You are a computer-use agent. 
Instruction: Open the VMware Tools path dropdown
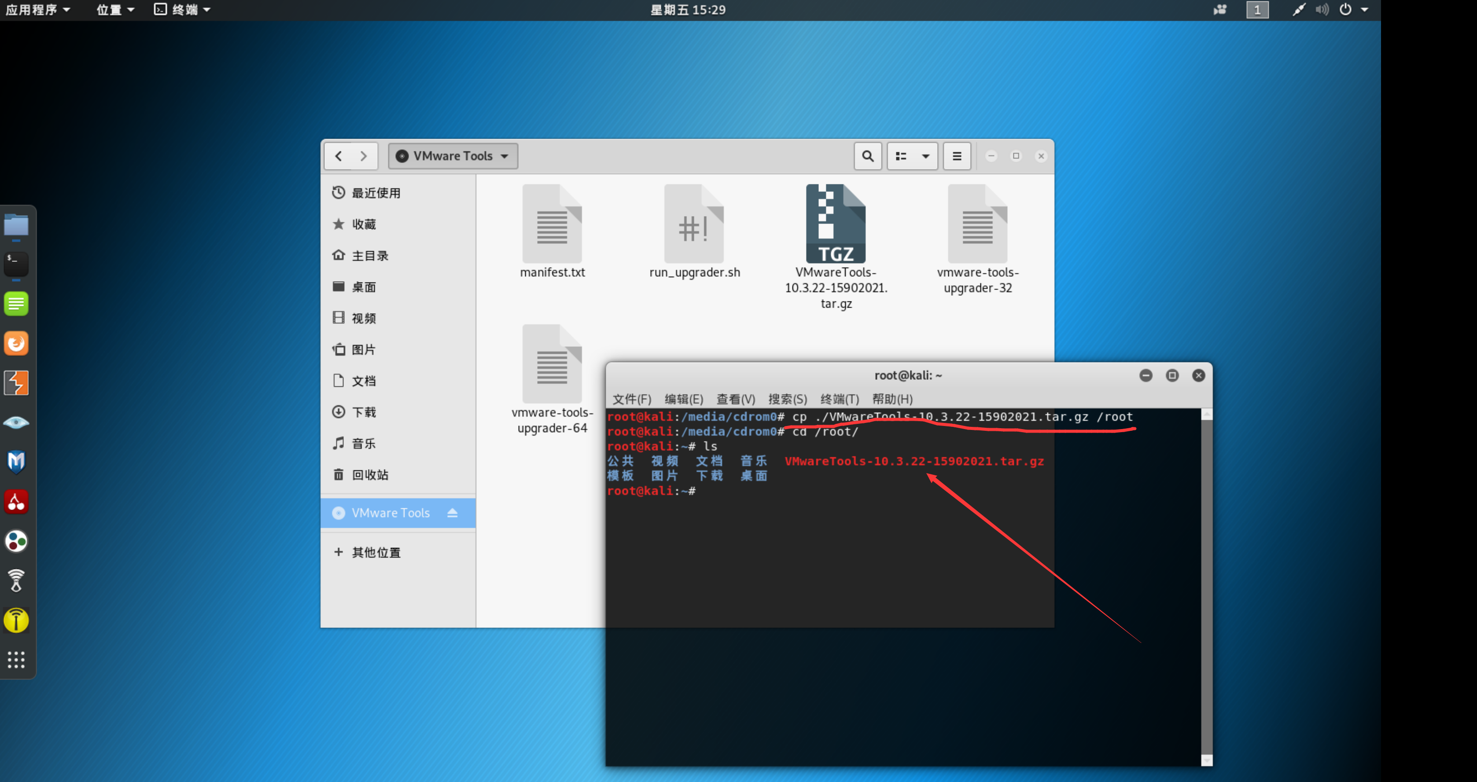(453, 156)
